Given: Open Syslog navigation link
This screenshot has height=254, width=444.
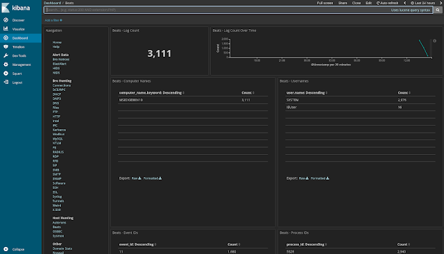Looking at the screenshot, I should point(57,196).
